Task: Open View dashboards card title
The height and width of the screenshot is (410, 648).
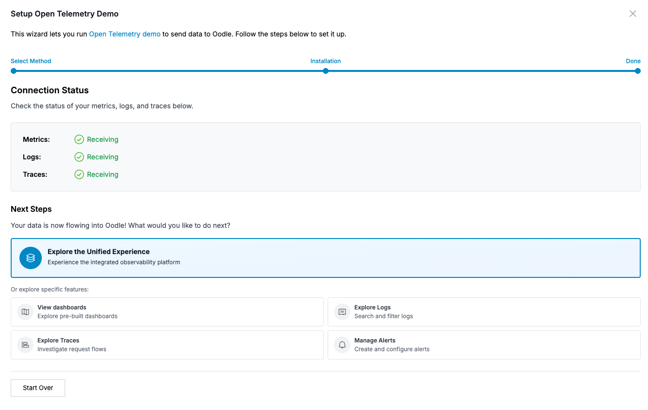Action: pyautogui.click(x=62, y=307)
